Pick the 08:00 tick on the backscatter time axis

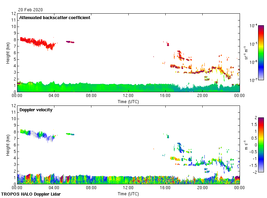(x=91, y=96)
